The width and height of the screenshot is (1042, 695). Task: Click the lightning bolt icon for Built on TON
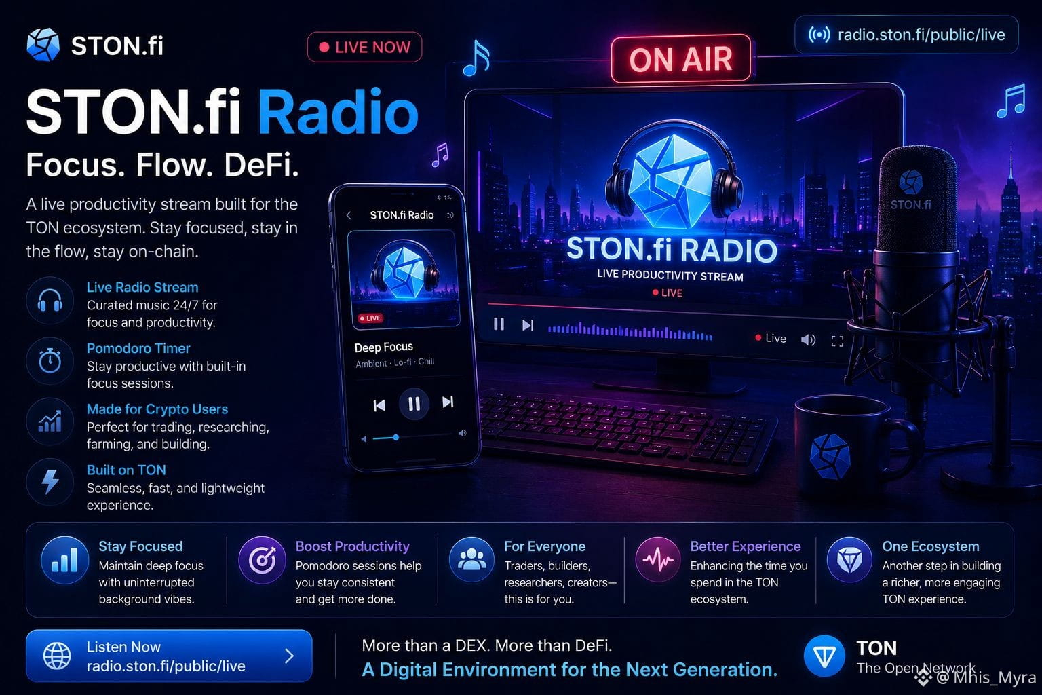pyautogui.click(x=50, y=482)
